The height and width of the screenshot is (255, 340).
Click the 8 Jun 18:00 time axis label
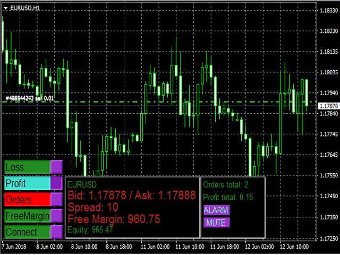pos(119,246)
